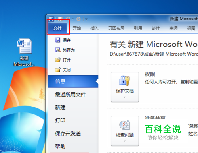198x153 pixels.
Task: Click the 检查问题 button label
Action: coord(125,135)
